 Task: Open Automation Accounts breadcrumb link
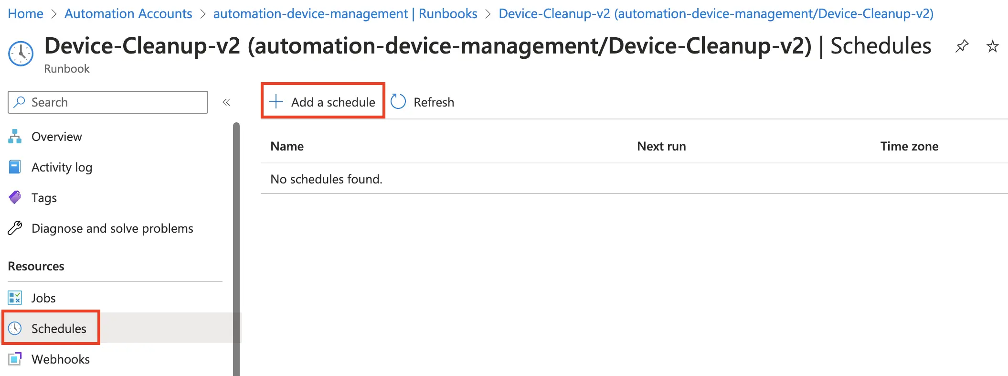tap(128, 14)
